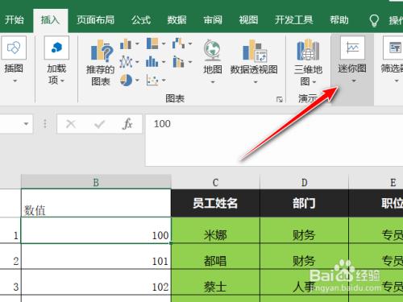Click the 地图 map chart icon

(x=212, y=50)
